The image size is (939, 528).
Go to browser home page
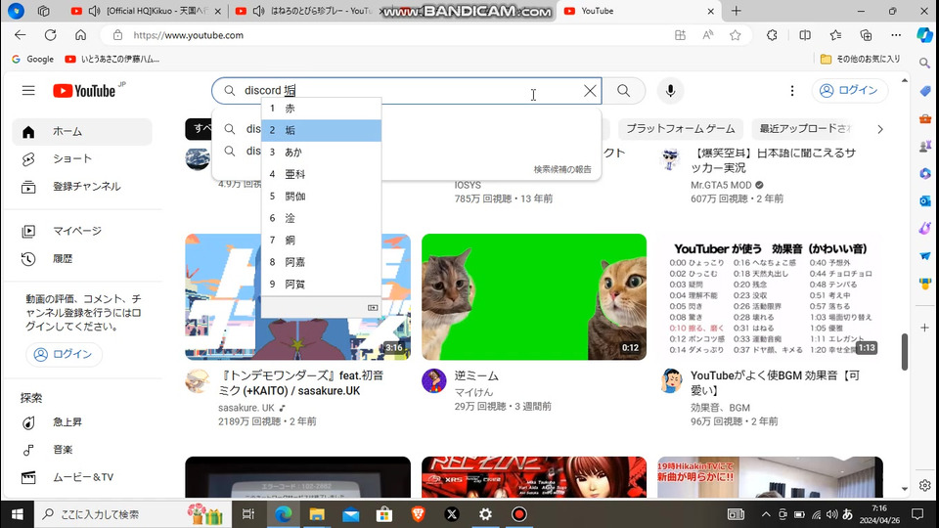(x=80, y=35)
